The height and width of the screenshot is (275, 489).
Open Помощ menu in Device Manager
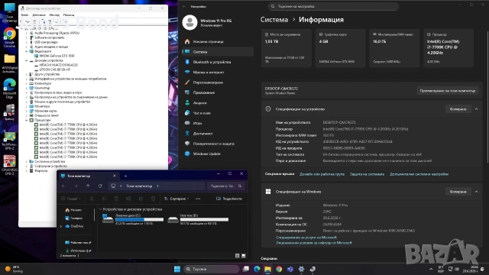point(69,15)
